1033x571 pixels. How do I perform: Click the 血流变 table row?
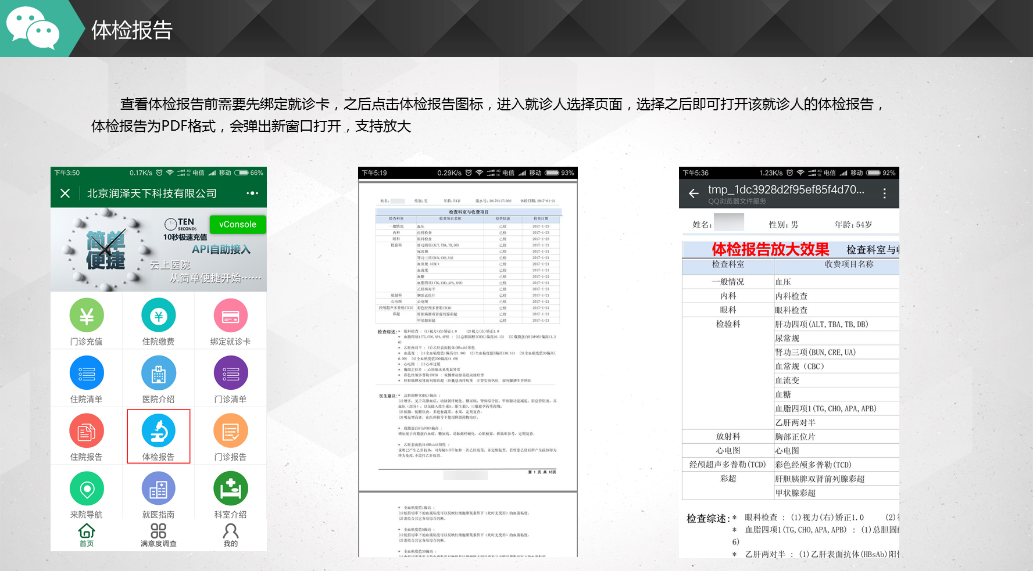click(x=837, y=380)
